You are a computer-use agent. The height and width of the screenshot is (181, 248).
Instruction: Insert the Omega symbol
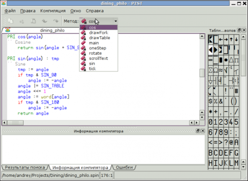pos(215,70)
